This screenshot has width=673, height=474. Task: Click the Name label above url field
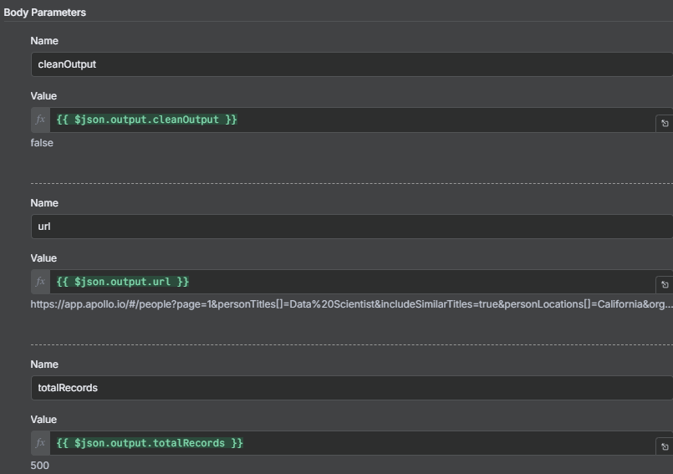(44, 203)
